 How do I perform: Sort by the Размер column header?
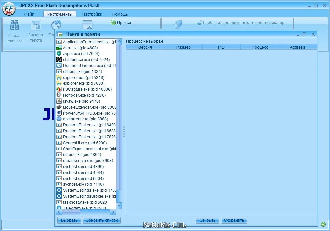[x=183, y=47]
